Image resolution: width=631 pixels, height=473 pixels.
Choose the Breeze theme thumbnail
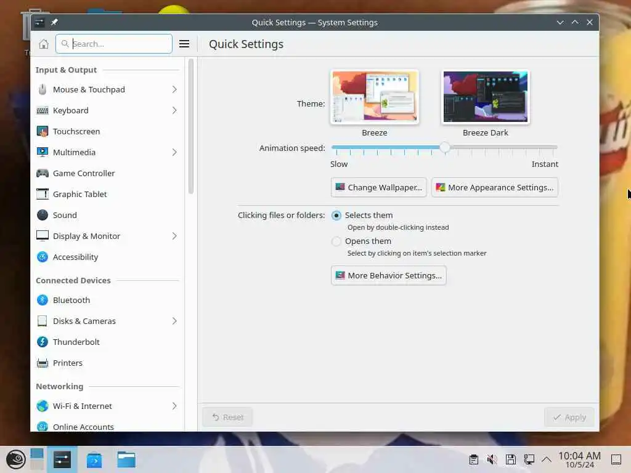tap(374, 97)
